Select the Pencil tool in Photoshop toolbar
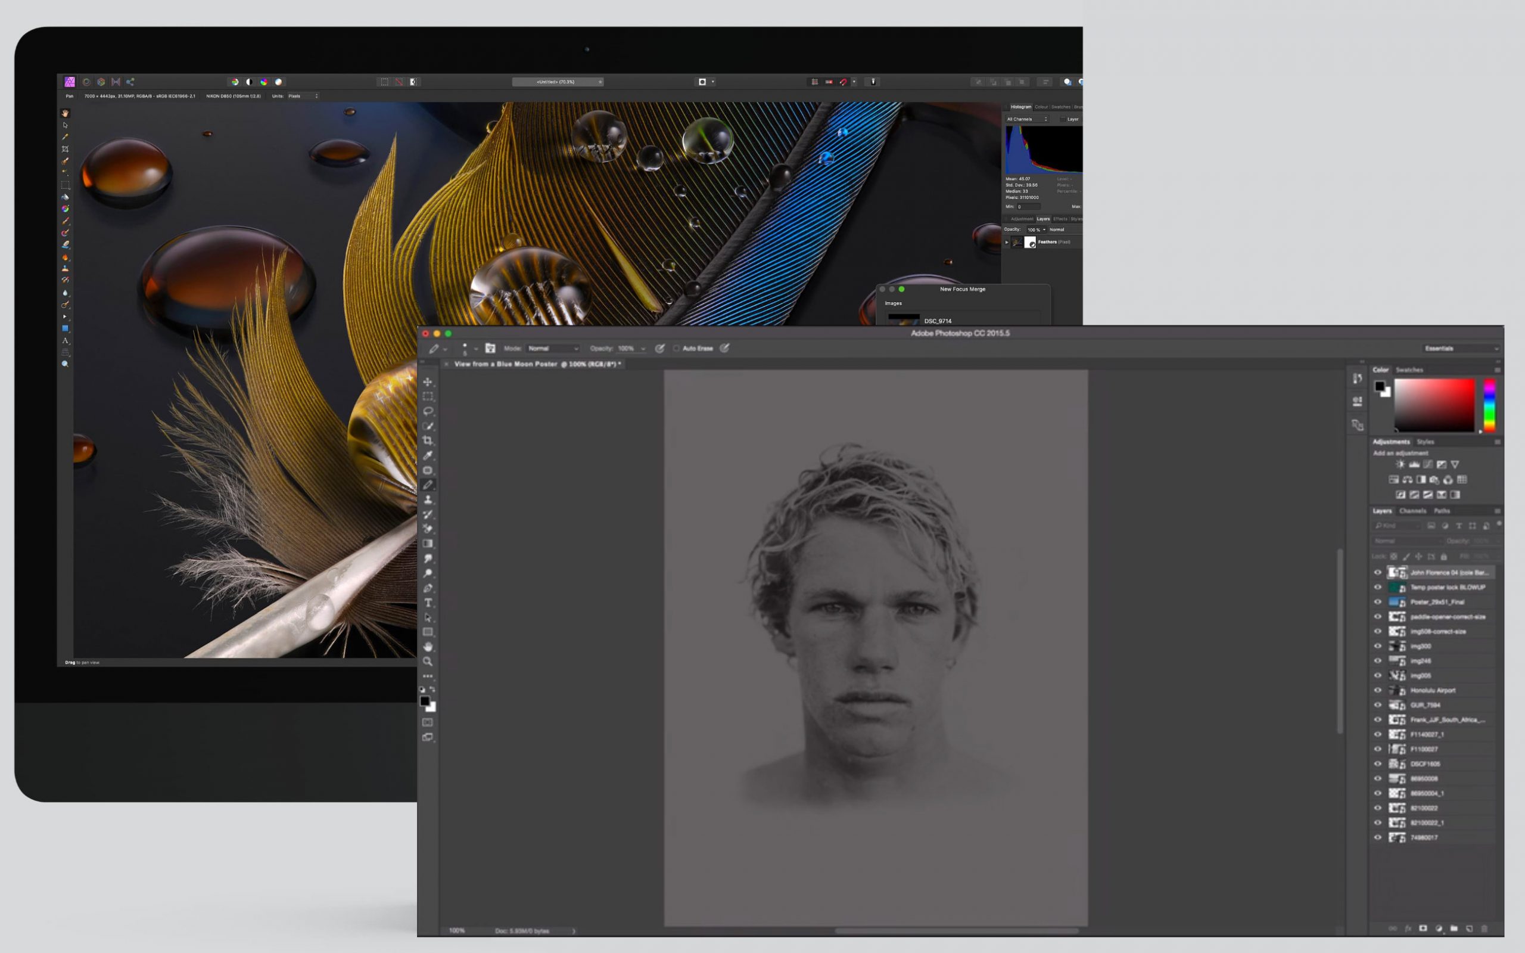This screenshot has height=953, width=1525. 428,485
